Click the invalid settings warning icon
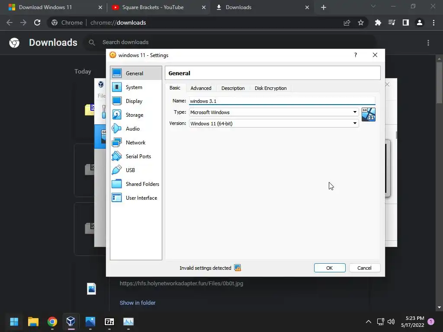 (x=238, y=268)
